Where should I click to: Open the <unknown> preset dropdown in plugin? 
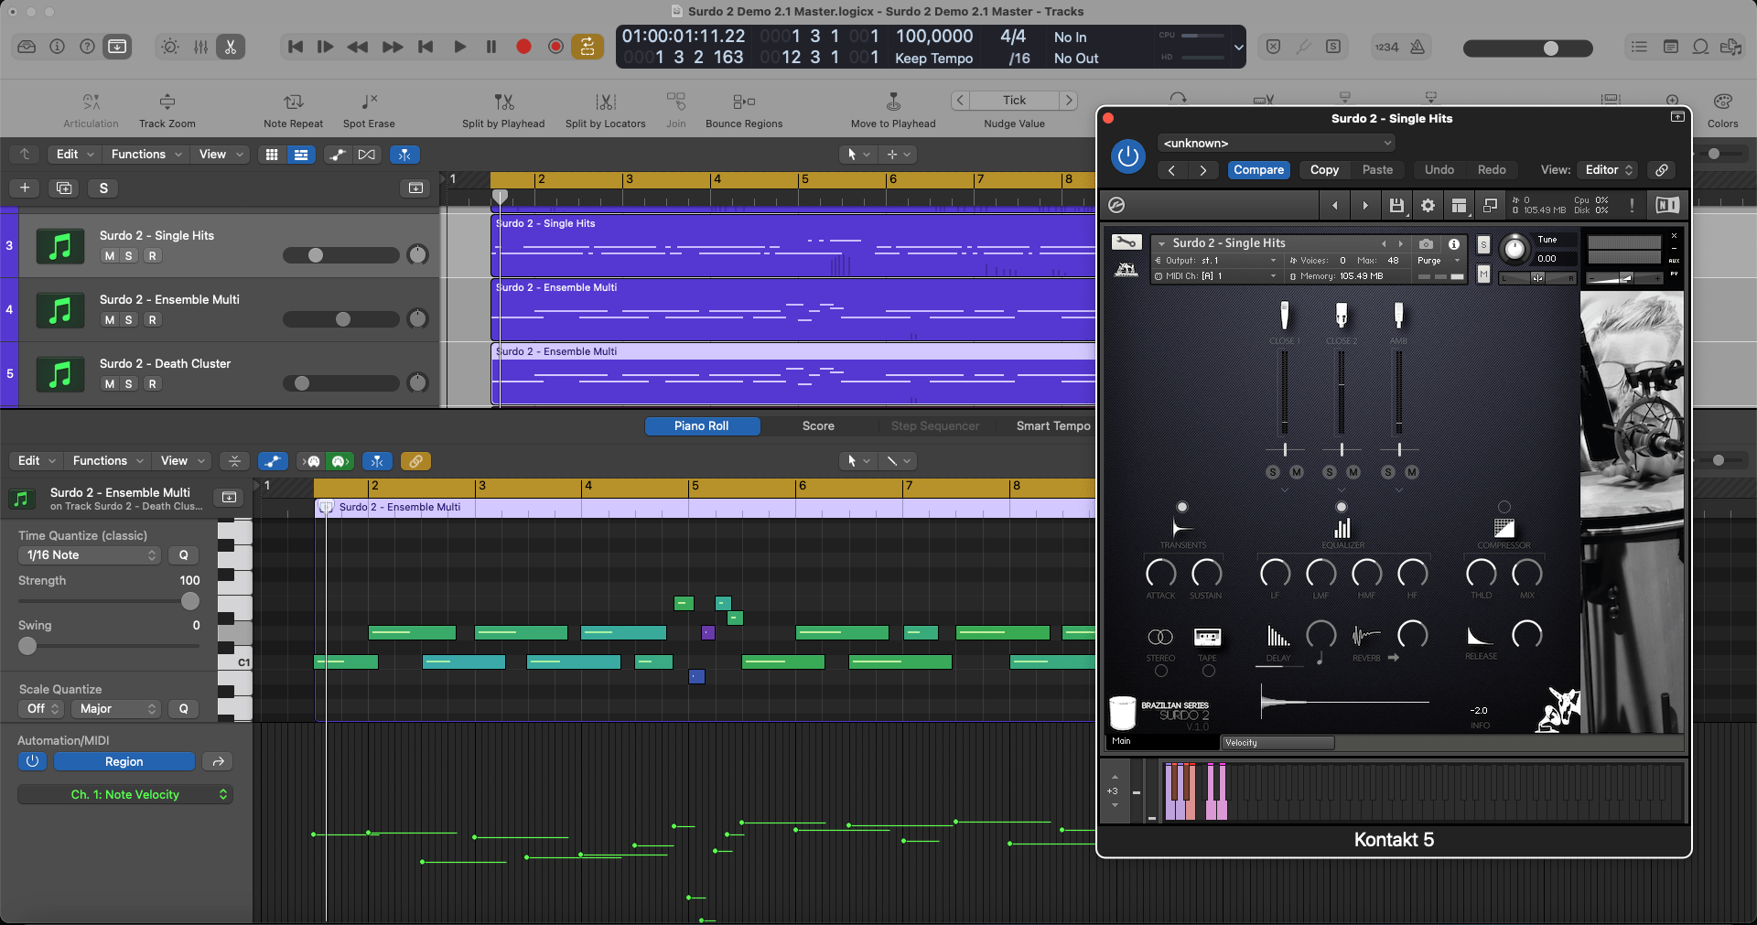[1276, 144]
